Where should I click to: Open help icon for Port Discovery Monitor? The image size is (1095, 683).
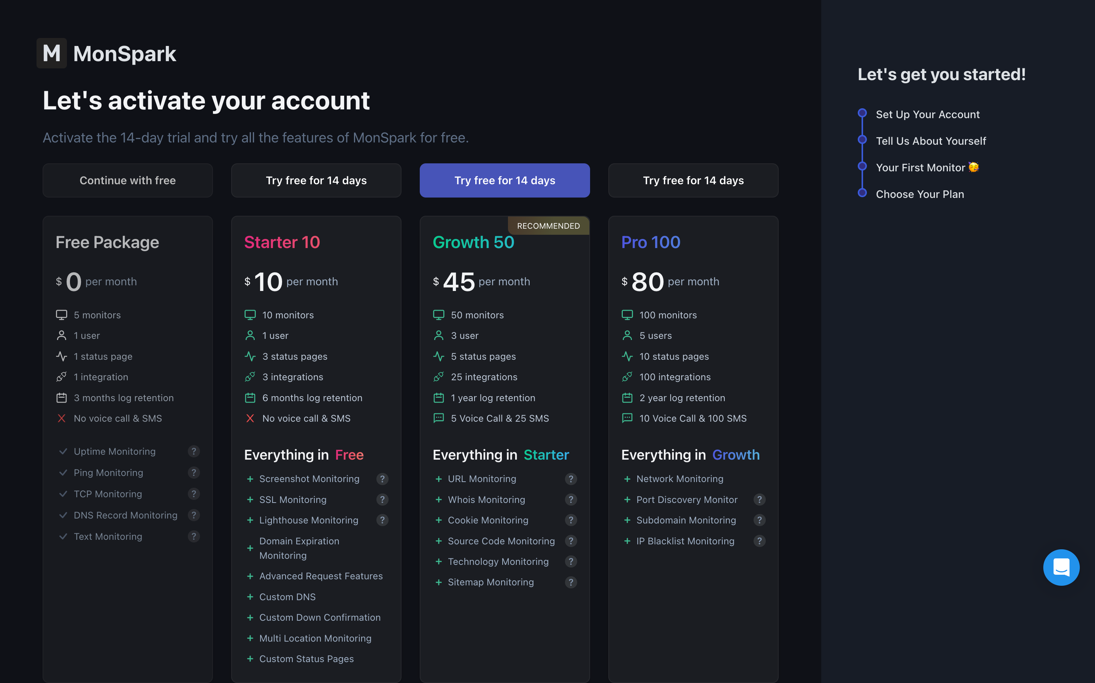tap(759, 500)
